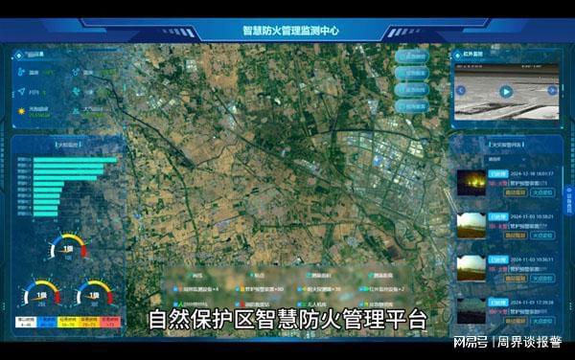Open the night fire alarm thumbnail
Viewport: 575px width, 360px height.
[x=471, y=182]
